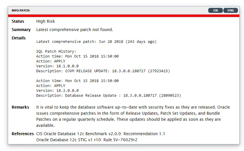Click the Status label
Viewport: 244px width, 151px height.
click(18, 21)
